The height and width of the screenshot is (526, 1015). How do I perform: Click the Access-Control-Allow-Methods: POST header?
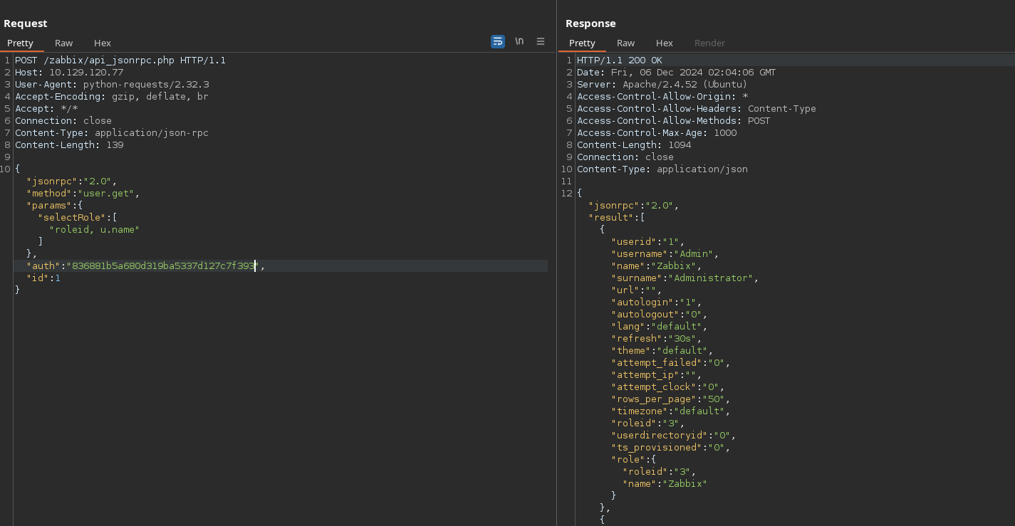click(674, 120)
